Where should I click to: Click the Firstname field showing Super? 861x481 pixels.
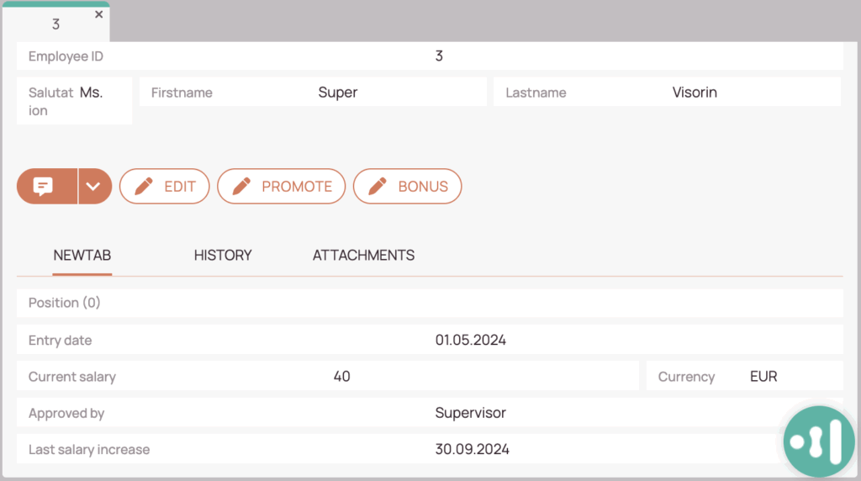click(338, 92)
